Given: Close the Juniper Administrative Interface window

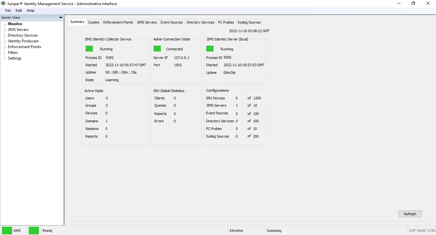Looking at the screenshot, I should pyautogui.click(x=428, y=4).
